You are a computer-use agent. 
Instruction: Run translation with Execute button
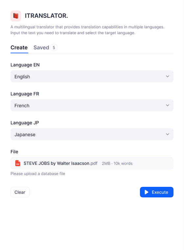157,192
